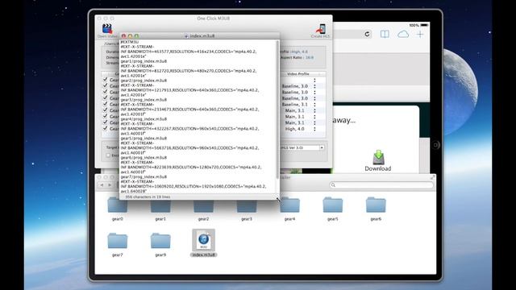Screen dimensions: 516x290
Task: Click the gear5/prog_index.m3u8 line
Action: click(x=144, y=138)
